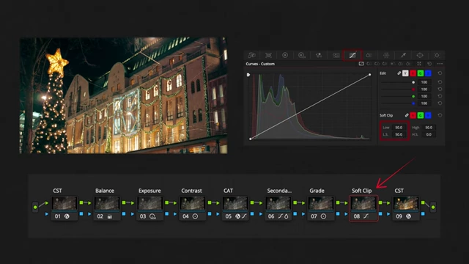469x264 pixels.
Task: Open the Color Warper palette
Action: click(x=386, y=55)
